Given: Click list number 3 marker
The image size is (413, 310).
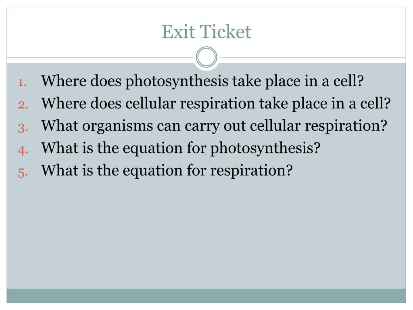Looking at the screenshot, I should (x=22, y=127).
